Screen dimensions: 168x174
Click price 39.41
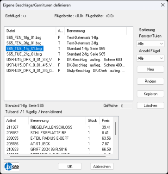106,127
